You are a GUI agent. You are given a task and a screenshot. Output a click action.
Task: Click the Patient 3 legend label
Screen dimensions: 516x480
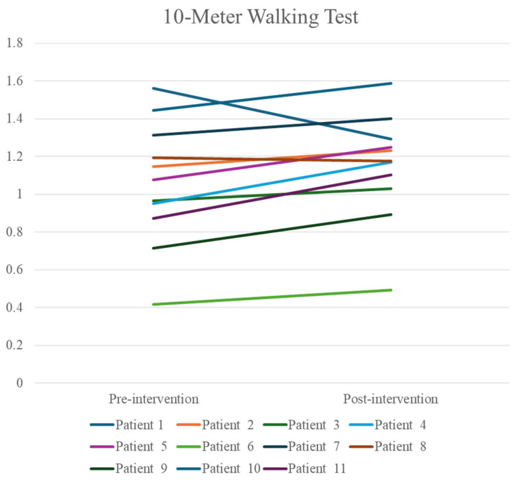tap(313, 425)
